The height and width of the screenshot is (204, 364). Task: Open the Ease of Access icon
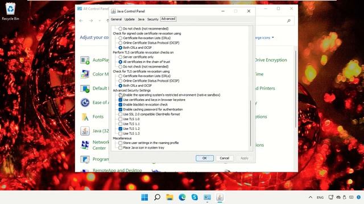pos(85,103)
